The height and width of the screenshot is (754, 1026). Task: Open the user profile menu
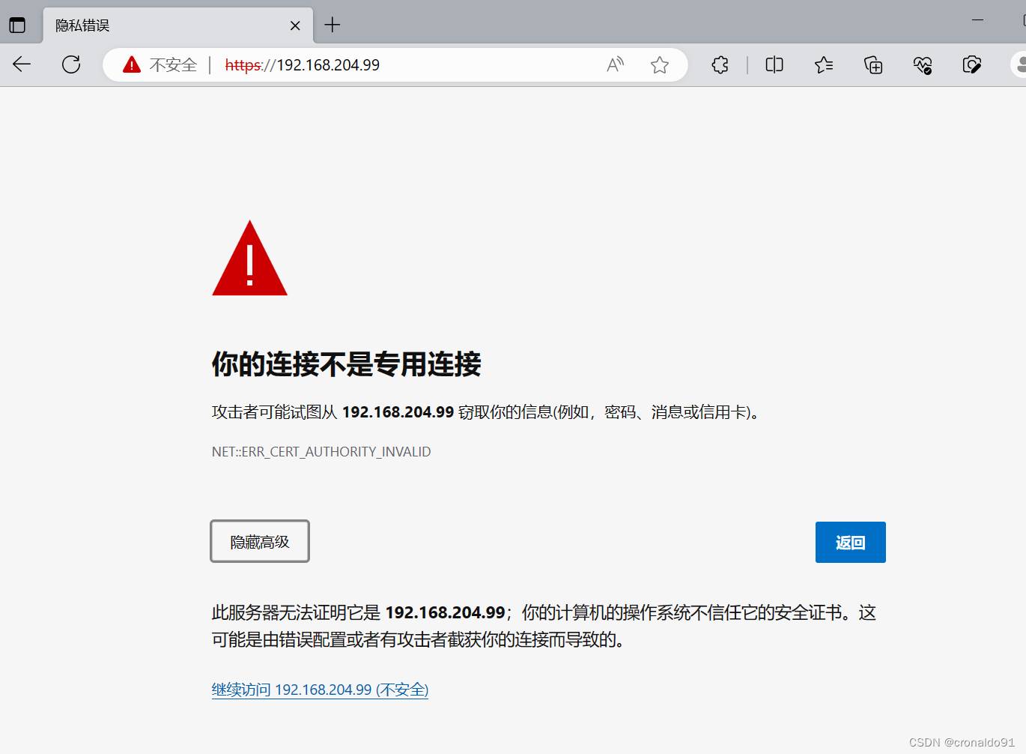[x=1019, y=65]
